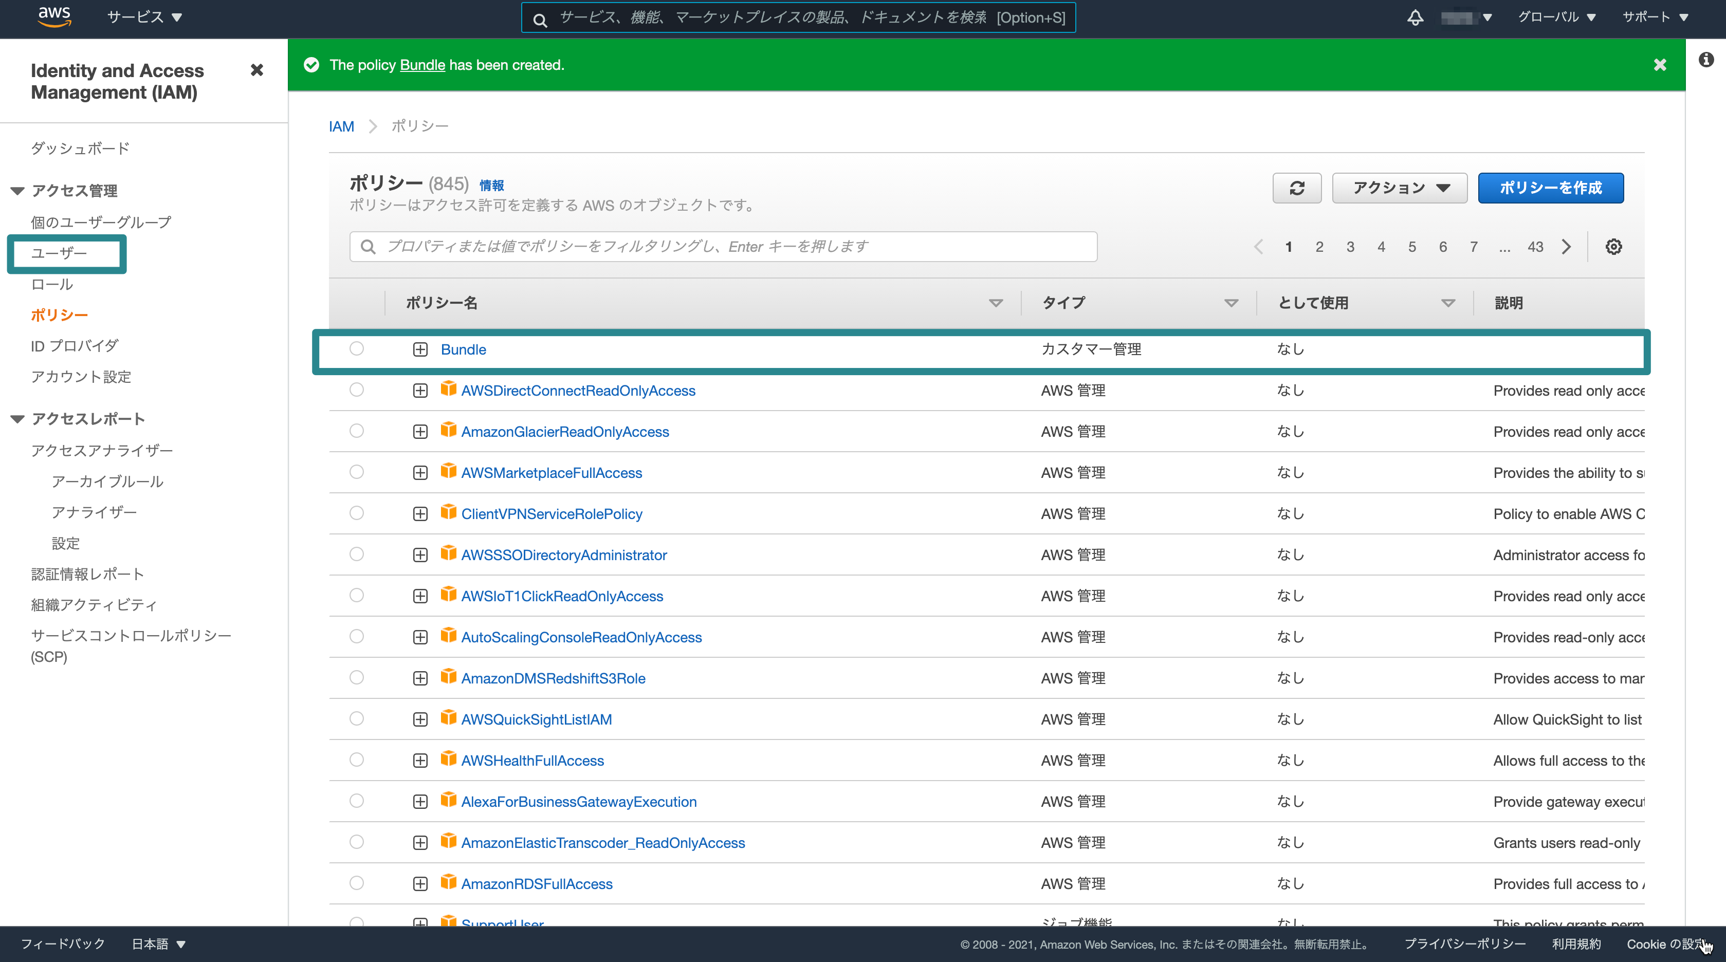Click filter magnifier icon in policy search
Screen dimensions: 1726x962
(x=368, y=247)
